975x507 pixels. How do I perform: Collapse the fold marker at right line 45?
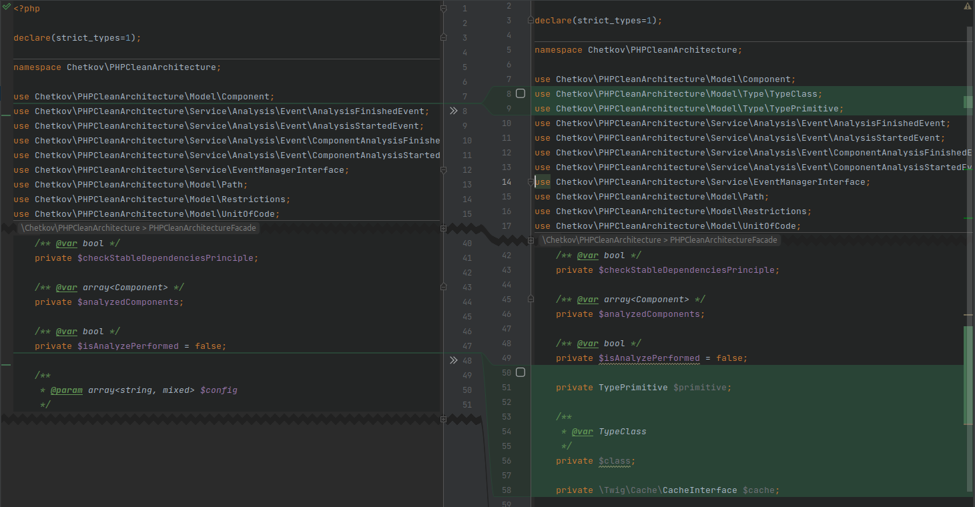tap(531, 300)
